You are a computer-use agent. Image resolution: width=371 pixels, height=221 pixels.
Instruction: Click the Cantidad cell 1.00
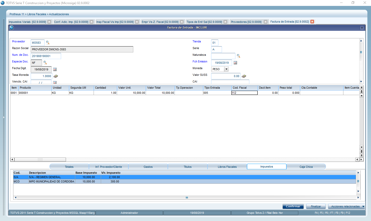(105, 93)
